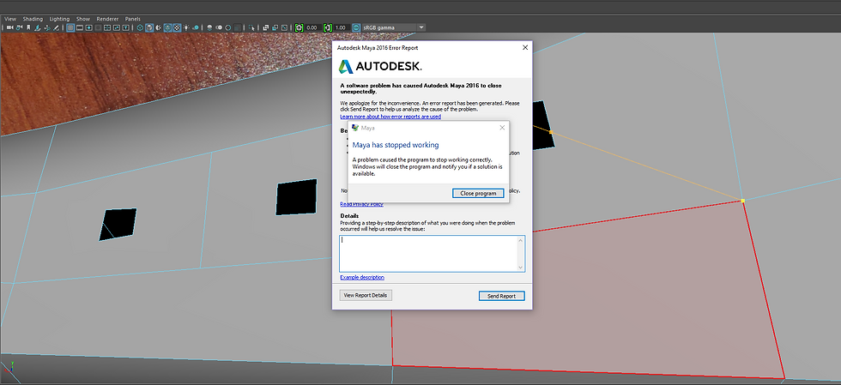Viewport: 841px width, 385px height.
Task: Toggle Depth of Field icon
Action: (237, 27)
